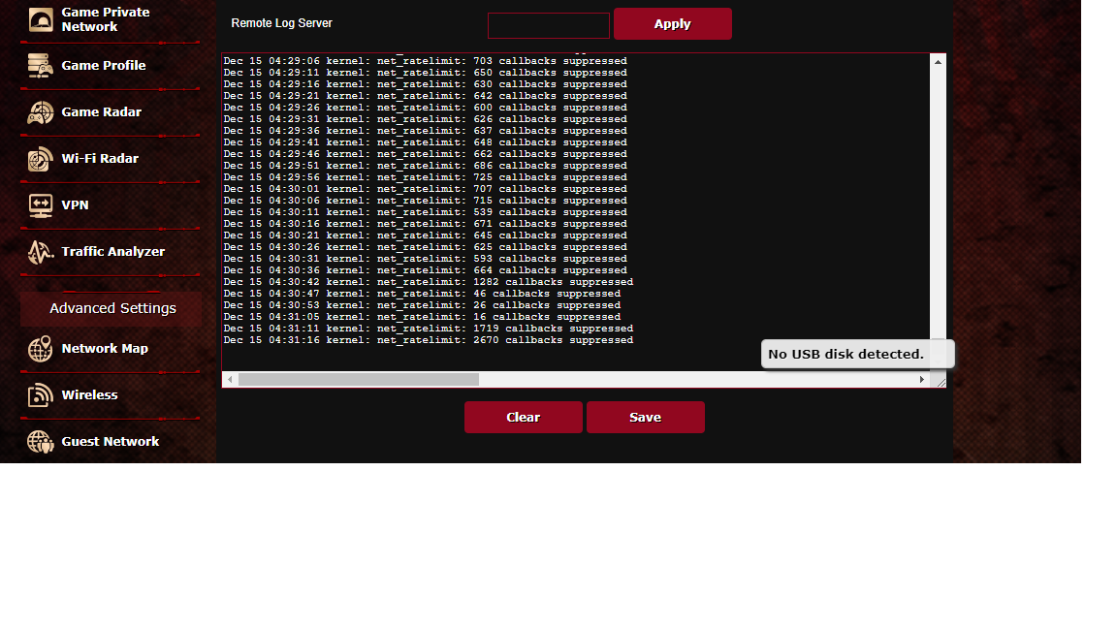Click the Advanced Settings header

pyautogui.click(x=112, y=308)
